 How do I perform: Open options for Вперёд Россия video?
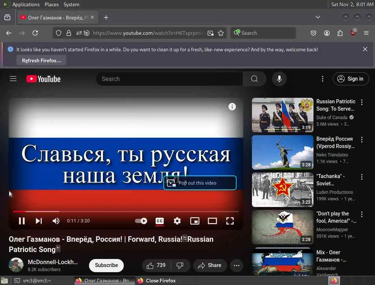[362, 140]
